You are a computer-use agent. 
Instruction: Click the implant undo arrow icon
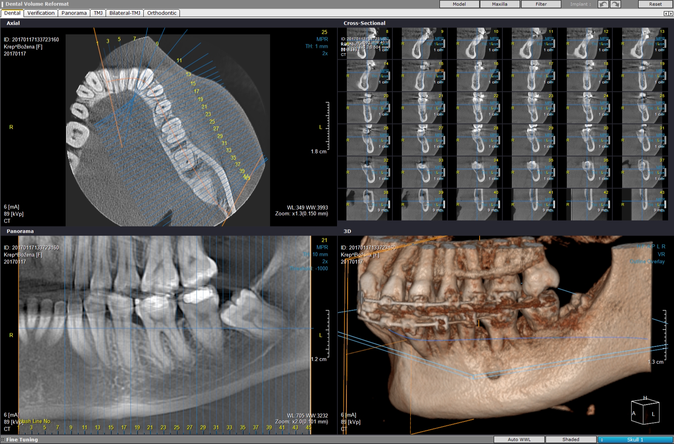tap(603, 4)
